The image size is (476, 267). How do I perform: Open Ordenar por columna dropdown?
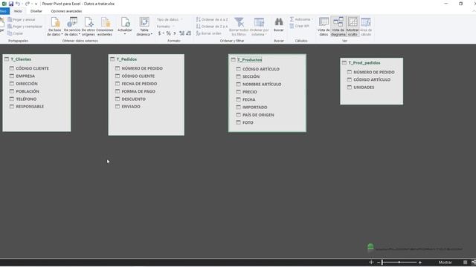coord(260,27)
